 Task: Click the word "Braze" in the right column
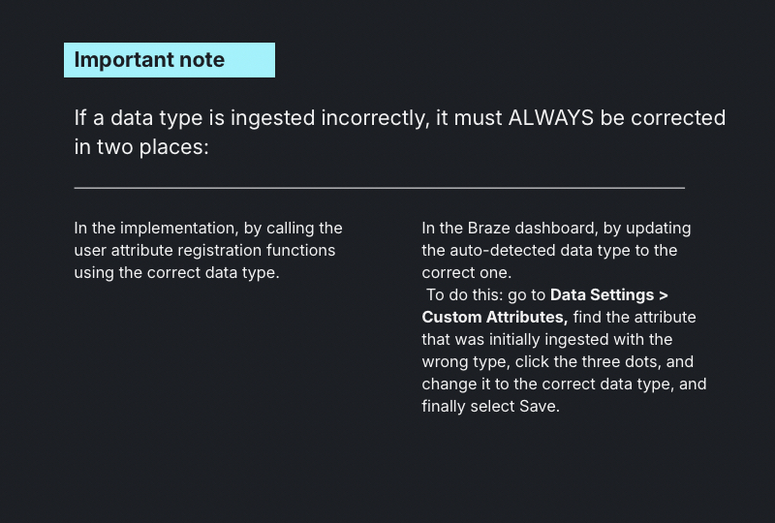click(489, 229)
